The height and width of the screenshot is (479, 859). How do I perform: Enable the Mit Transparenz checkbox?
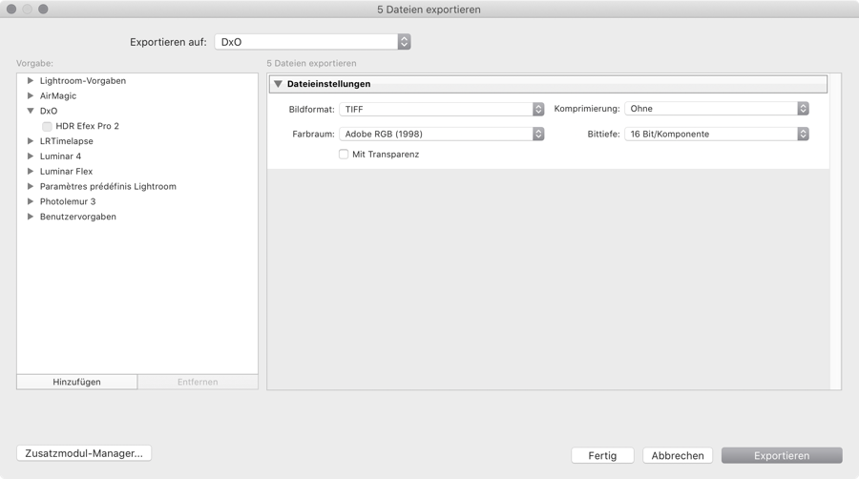coord(344,155)
